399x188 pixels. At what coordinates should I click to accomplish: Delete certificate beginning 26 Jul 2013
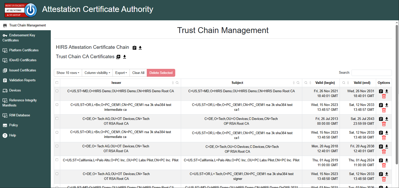(384, 124)
